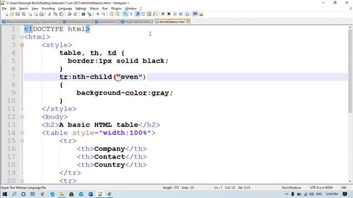The image size is (353, 198).
Task: Click the scrollbar up arrow
Action: (350, 28)
